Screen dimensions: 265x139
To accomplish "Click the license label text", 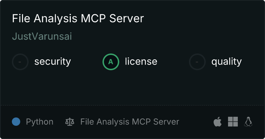I will 141,61.
